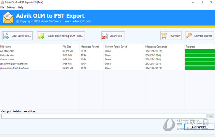This screenshot has width=215, height=137.
Task: Select janesmith@adviksoft.olm file row
Action: coord(107,64)
